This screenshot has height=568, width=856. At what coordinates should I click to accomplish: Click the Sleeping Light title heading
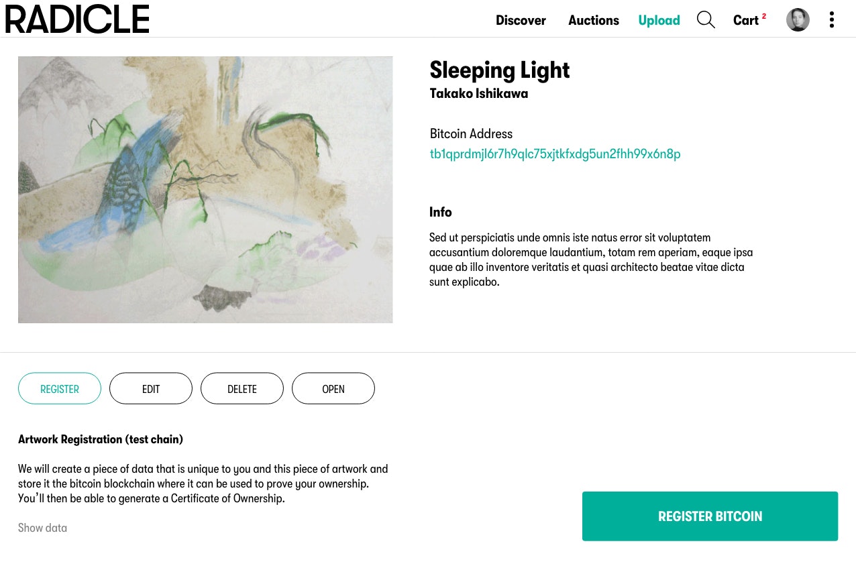coord(499,69)
